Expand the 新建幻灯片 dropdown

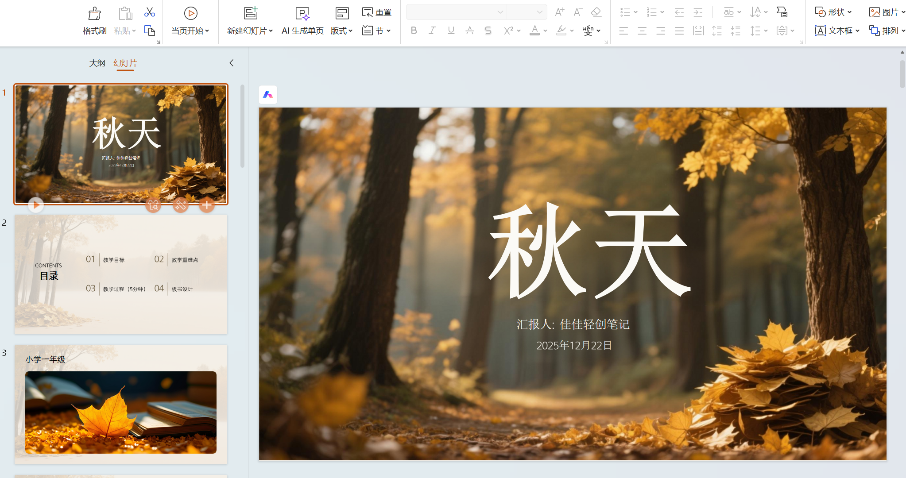point(271,31)
